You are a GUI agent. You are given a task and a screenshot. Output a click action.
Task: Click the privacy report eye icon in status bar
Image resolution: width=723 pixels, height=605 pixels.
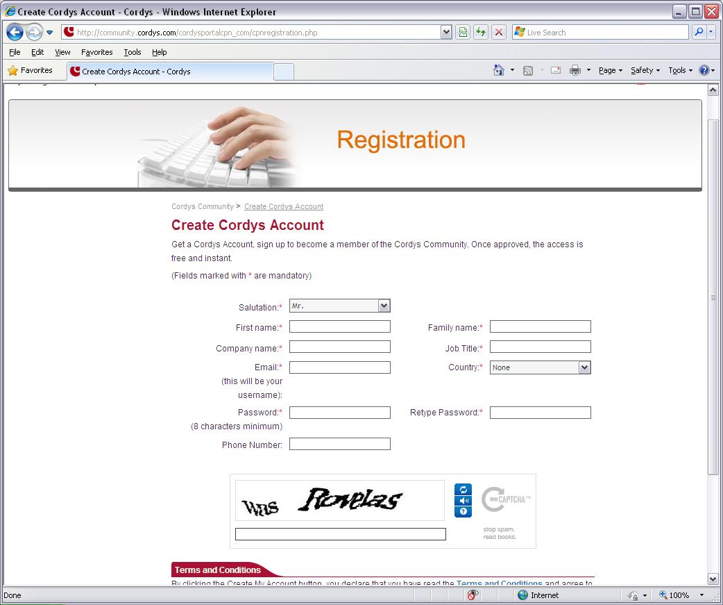(473, 595)
